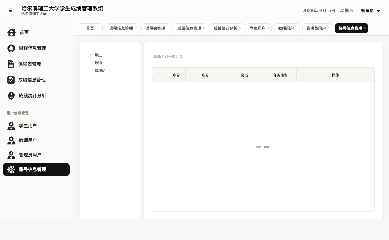
Task: Close the 成绩信息管理 tab
Action: [x=204, y=28]
